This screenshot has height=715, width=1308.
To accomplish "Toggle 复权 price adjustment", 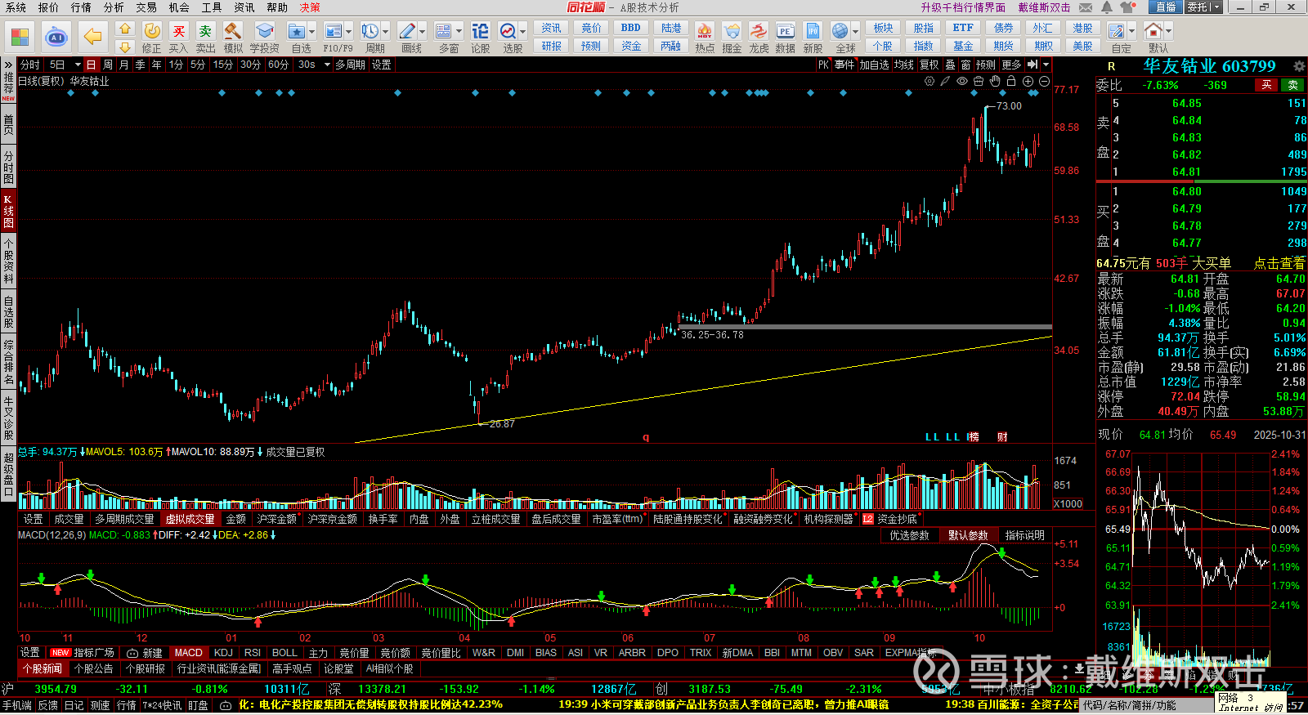I will pos(929,65).
